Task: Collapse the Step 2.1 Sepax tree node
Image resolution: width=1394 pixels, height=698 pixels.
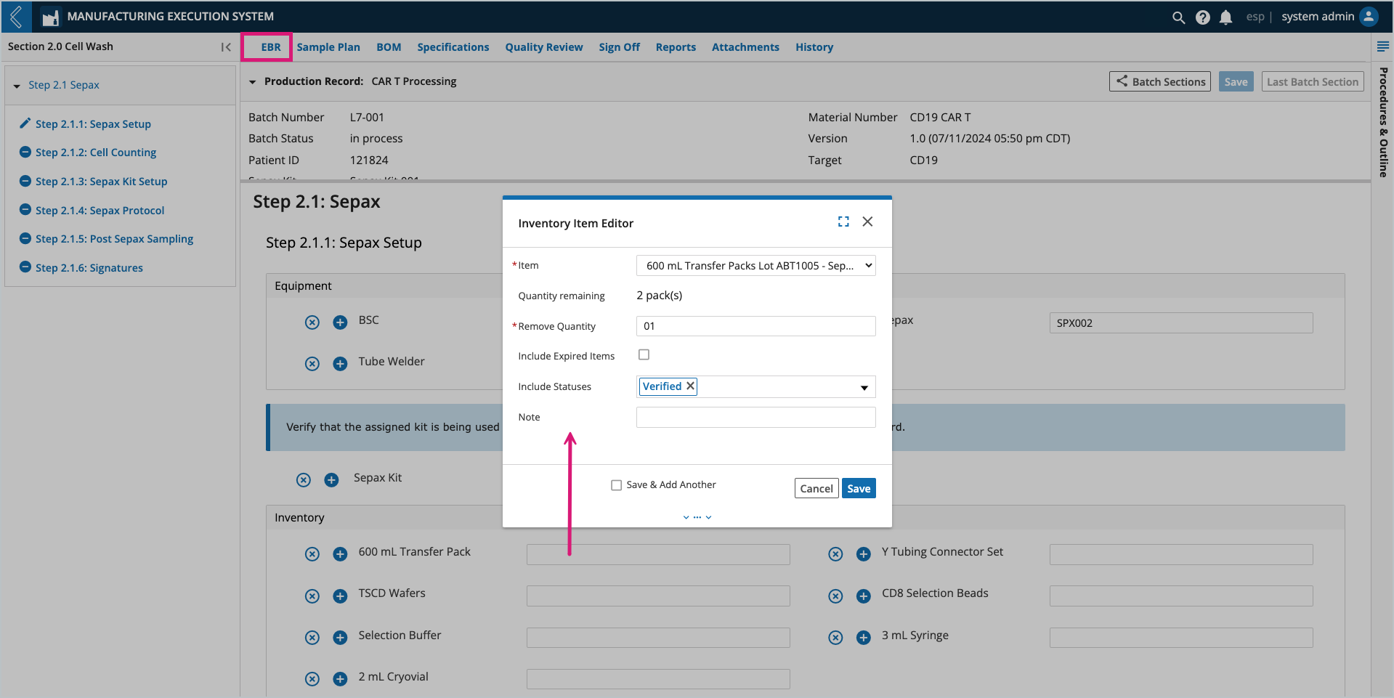Action: tap(17, 86)
